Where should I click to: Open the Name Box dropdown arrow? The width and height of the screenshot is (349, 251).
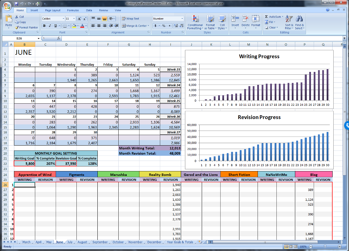pyautogui.click(x=38, y=38)
